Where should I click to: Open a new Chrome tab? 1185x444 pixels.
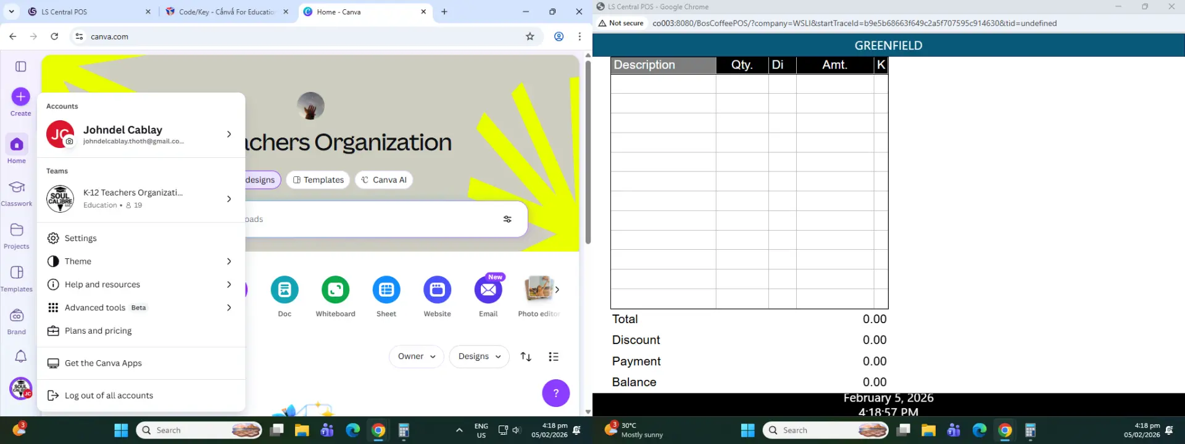tap(444, 12)
